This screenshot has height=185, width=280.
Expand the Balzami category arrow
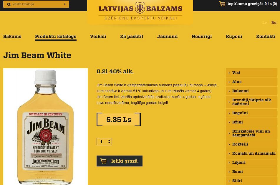pyautogui.click(x=229, y=91)
